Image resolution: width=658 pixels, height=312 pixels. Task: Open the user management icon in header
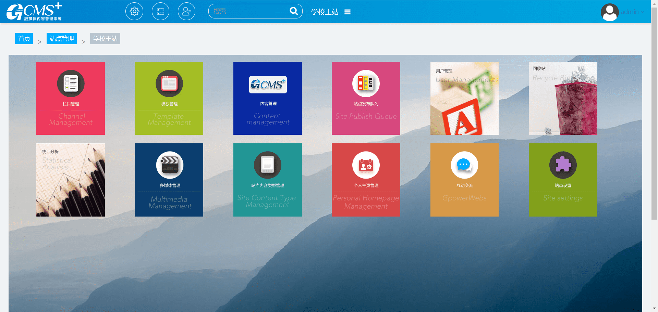pyautogui.click(x=186, y=12)
